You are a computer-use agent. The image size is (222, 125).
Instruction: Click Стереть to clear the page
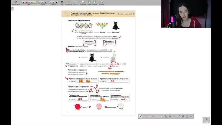(102, 3)
